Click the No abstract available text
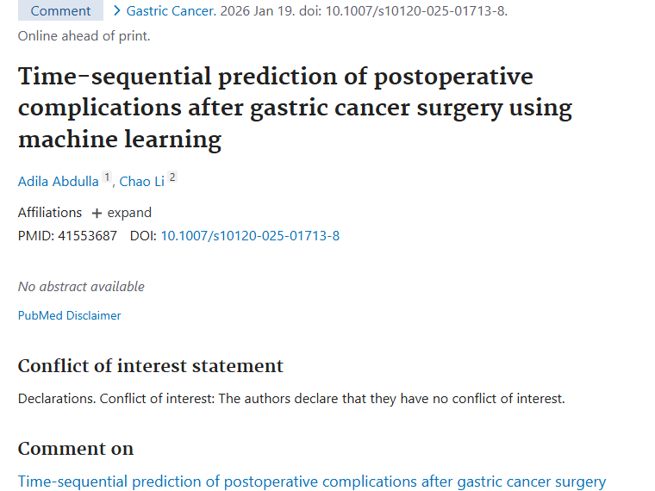Image resolution: width=655 pixels, height=491 pixels. tap(81, 286)
